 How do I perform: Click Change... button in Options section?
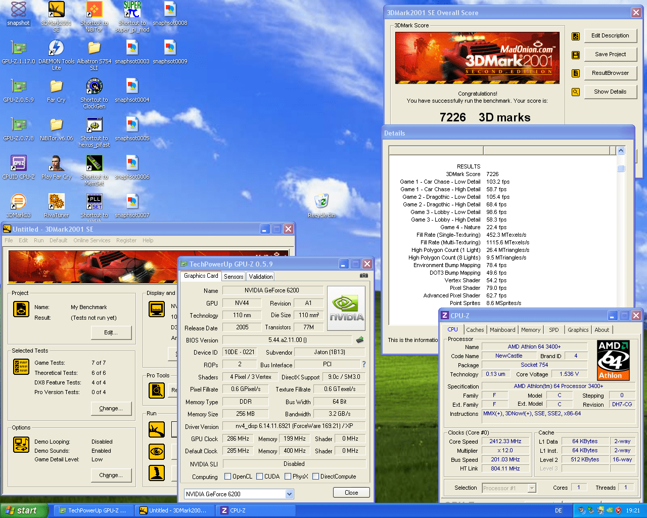[111, 475]
